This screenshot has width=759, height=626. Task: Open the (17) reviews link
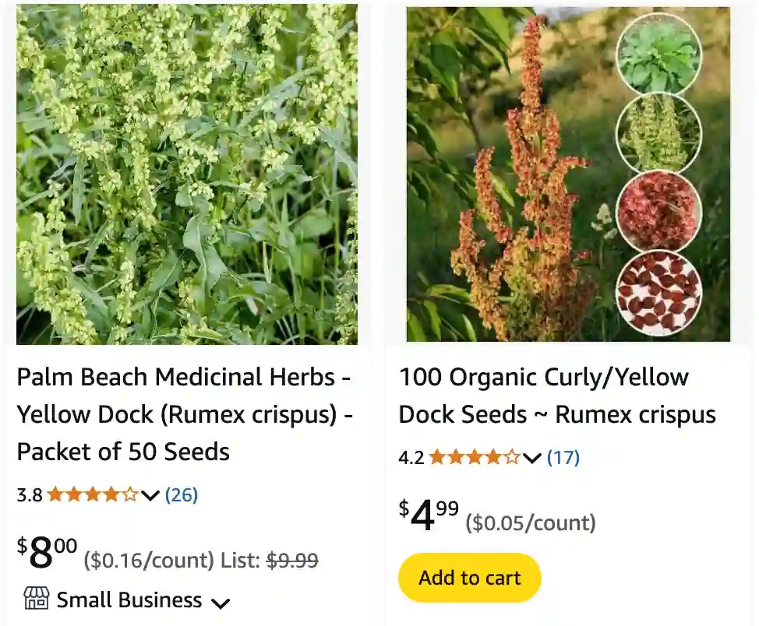coord(564,458)
